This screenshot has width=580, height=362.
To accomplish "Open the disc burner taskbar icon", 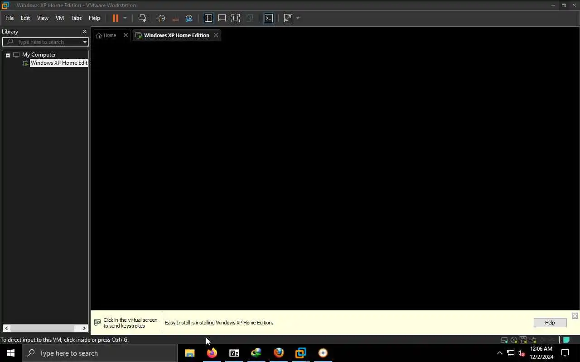I will click(x=323, y=353).
